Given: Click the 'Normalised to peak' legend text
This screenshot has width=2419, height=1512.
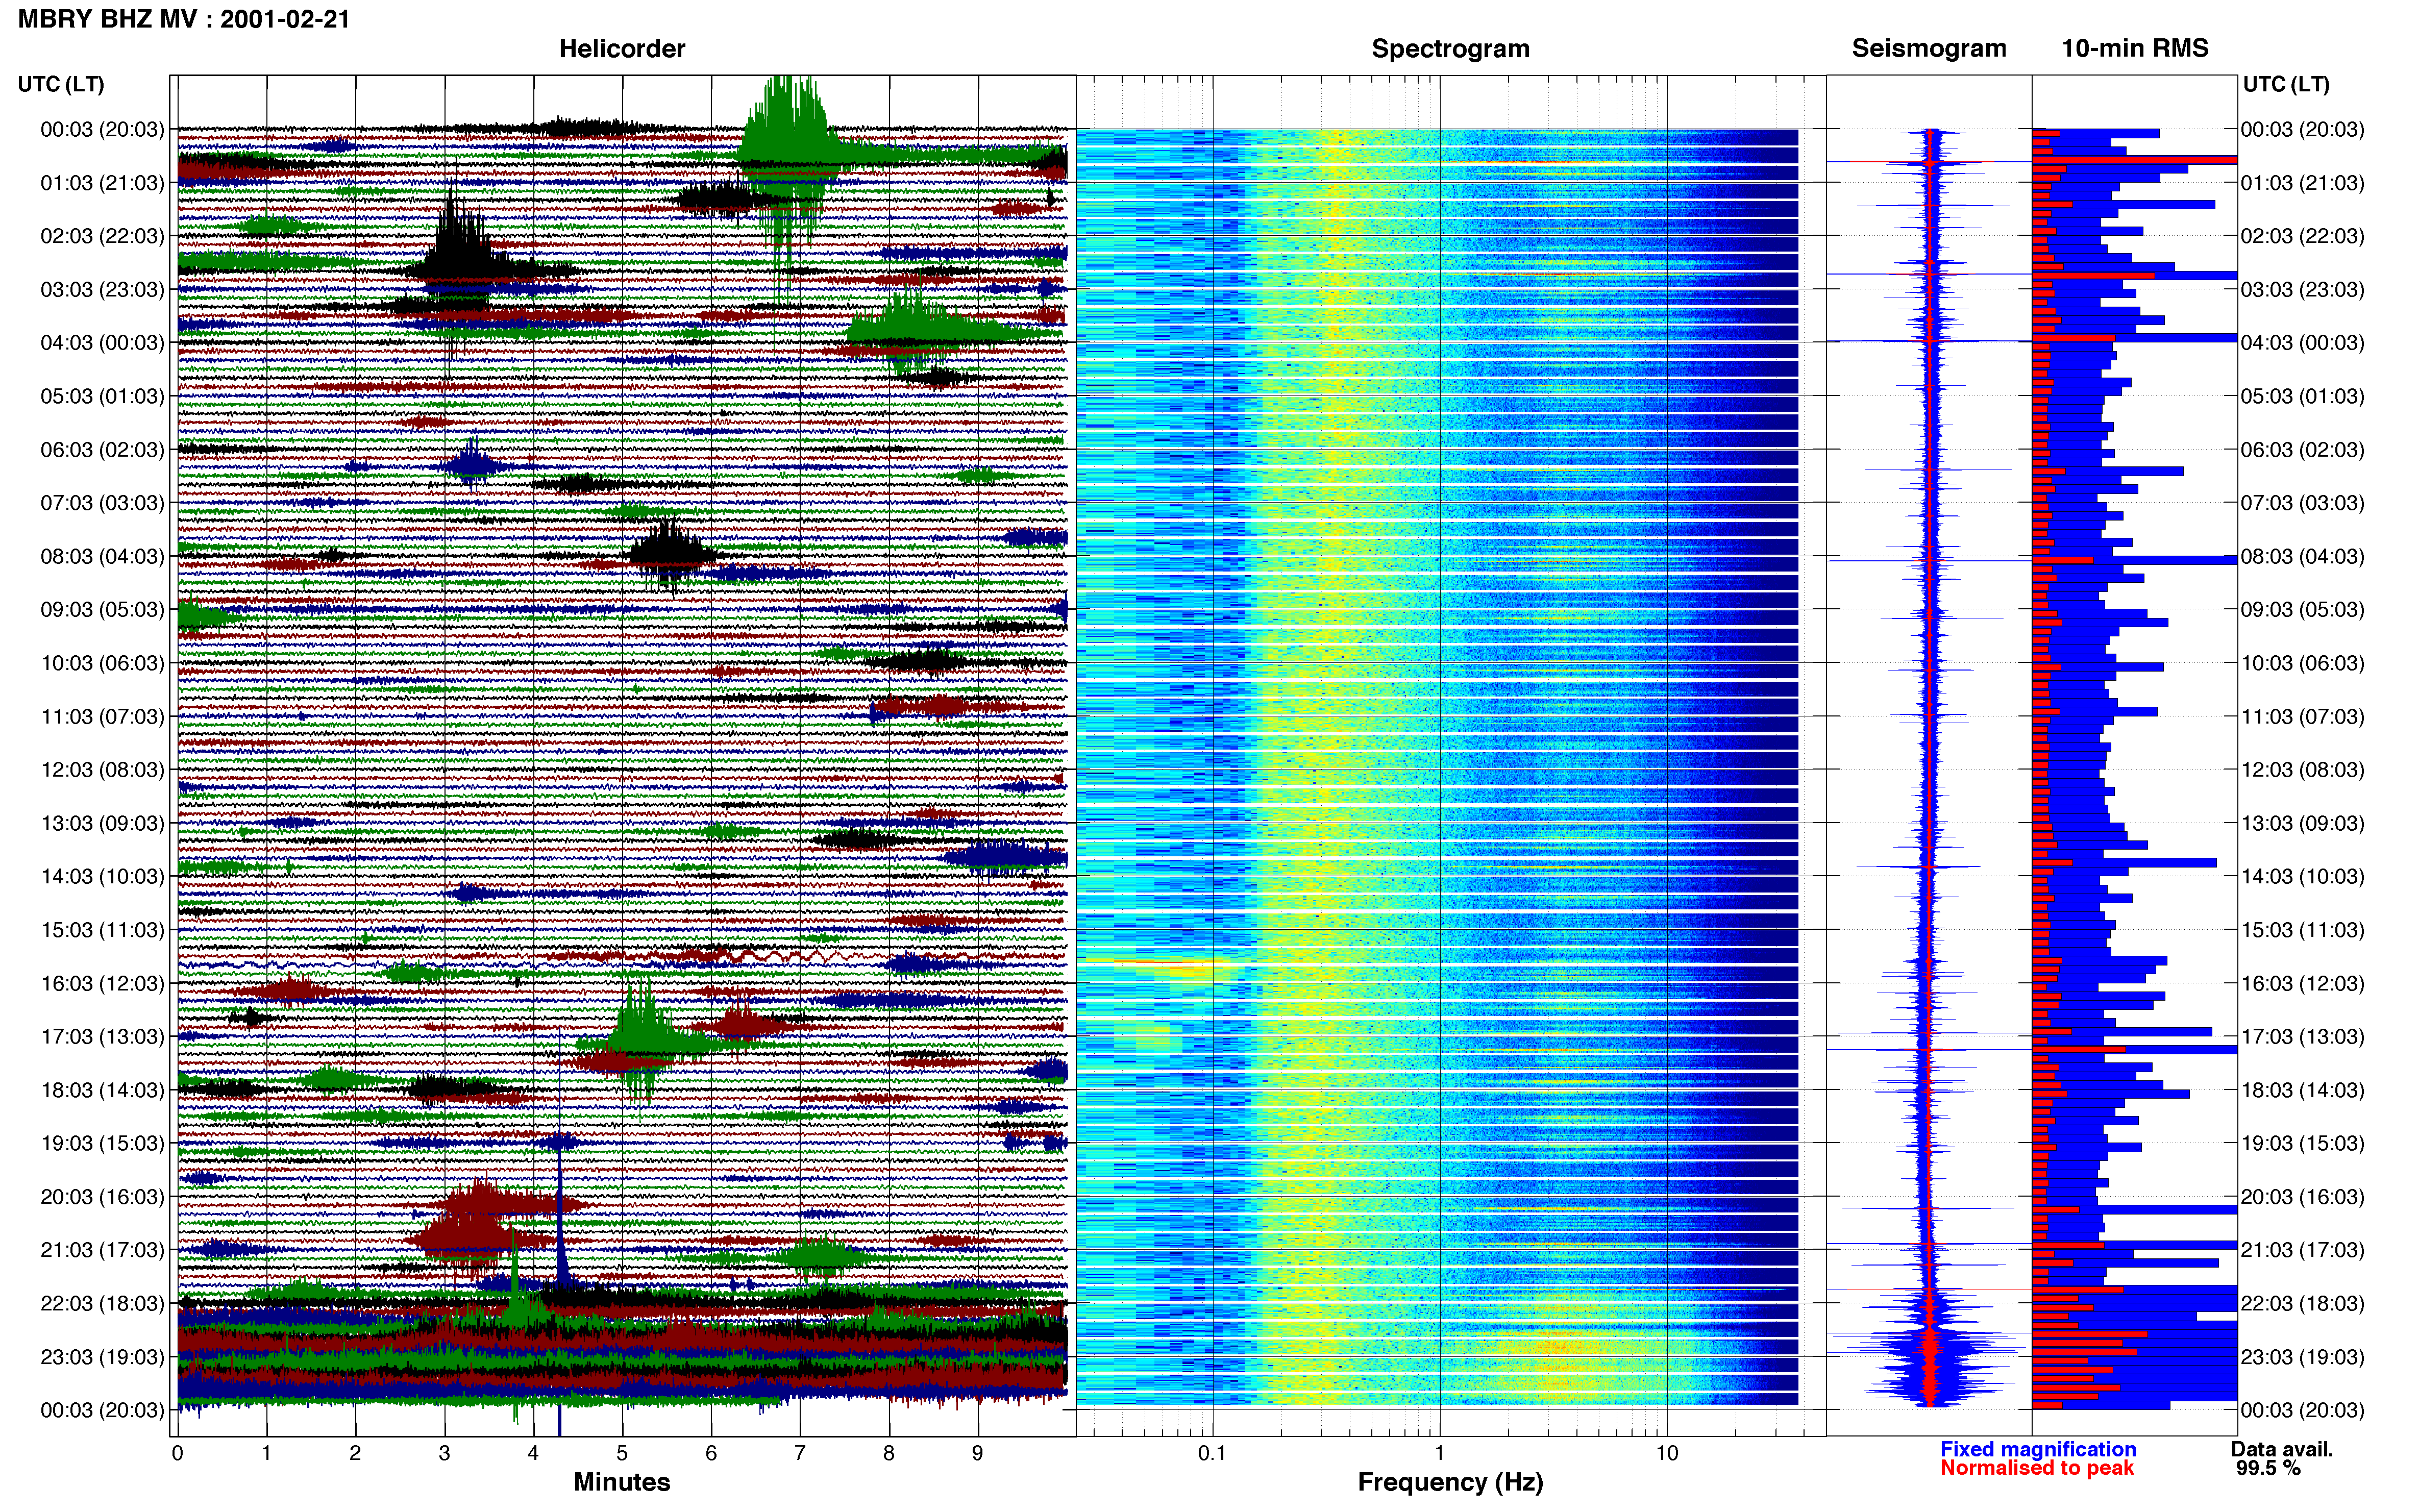Looking at the screenshot, I should click(2037, 1468).
